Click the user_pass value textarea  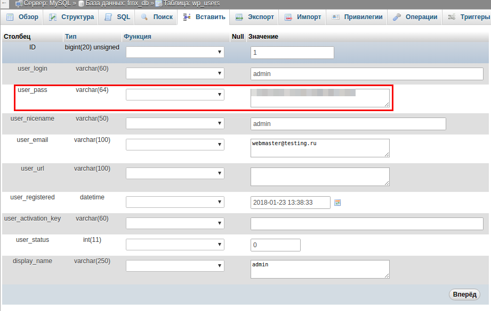pyautogui.click(x=320, y=98)
